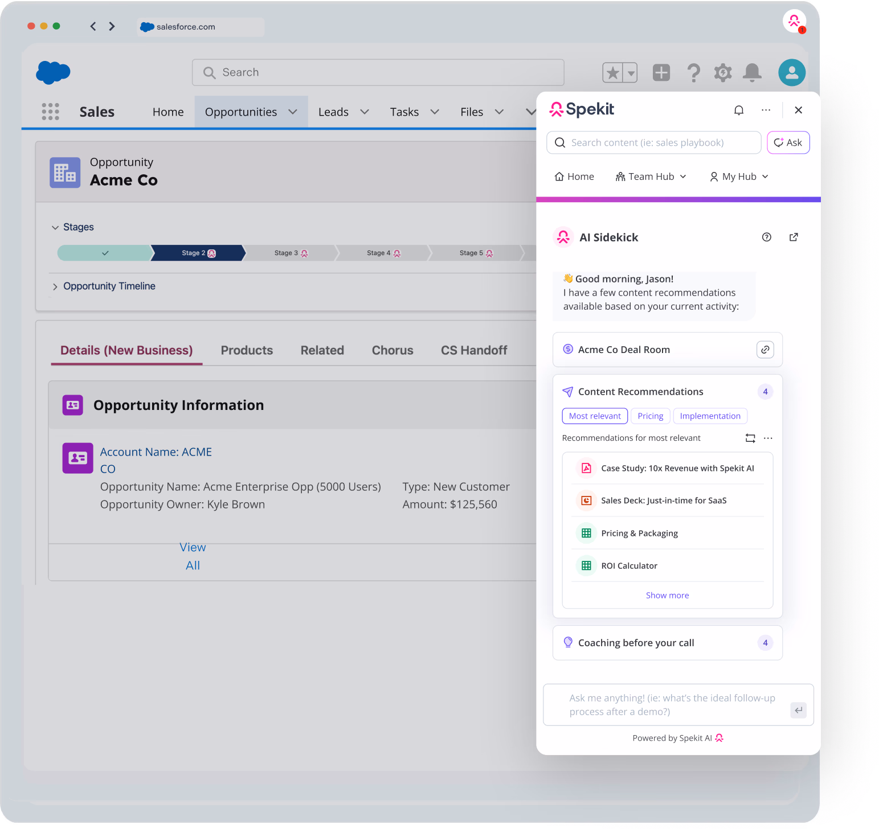Screen dimensions: 887x837
Task: Click the global create plus icon
Action: pos(661,72)
